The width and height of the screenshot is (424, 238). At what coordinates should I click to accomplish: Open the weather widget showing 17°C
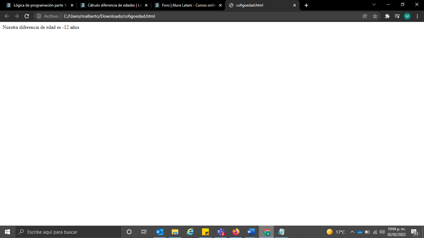point(336,232)
